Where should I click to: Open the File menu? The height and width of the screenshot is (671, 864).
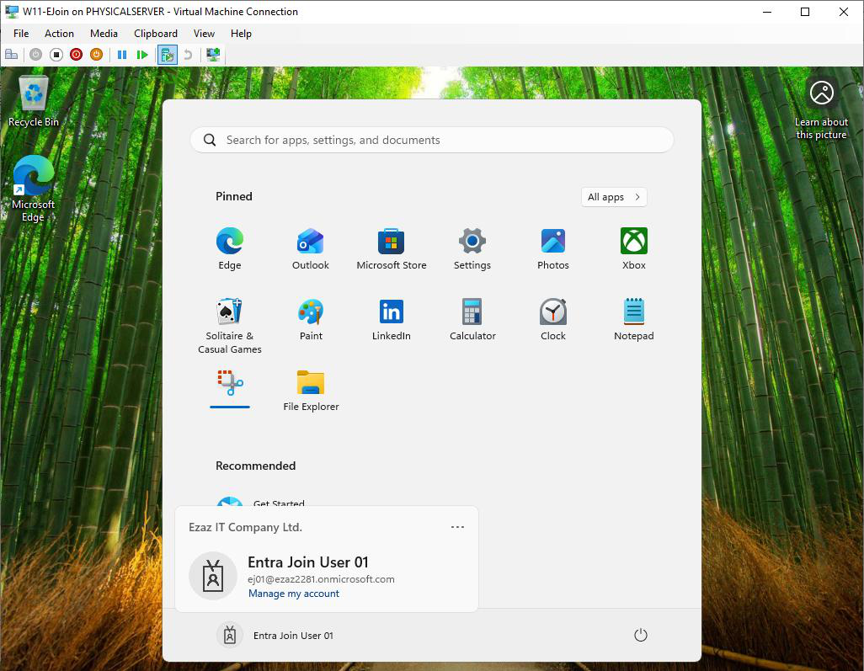tap(21, 34)
